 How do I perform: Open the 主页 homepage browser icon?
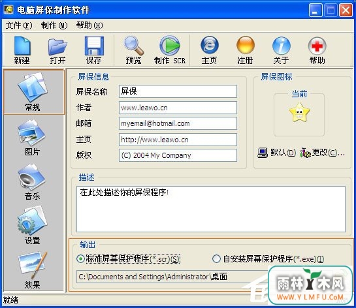coord(209,50)
